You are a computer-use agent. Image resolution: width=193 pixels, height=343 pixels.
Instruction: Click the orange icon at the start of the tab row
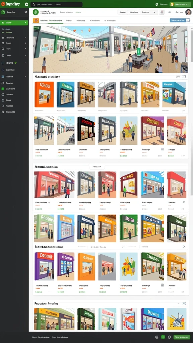36,20
